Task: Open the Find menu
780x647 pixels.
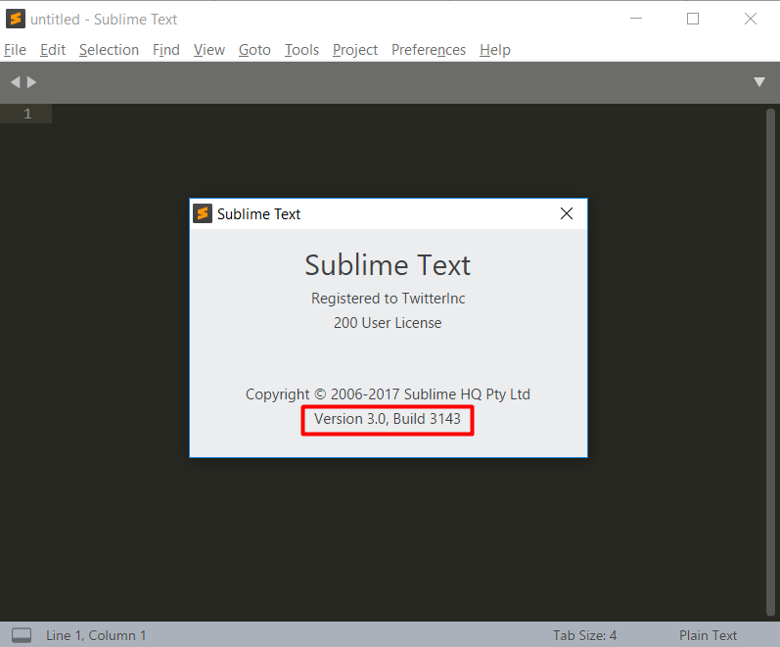Action: [166, 50]
